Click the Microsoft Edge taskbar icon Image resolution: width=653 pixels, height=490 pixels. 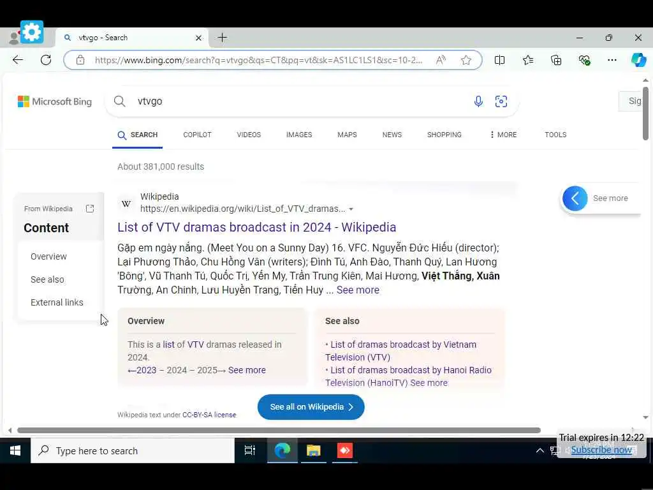(282, 450)
